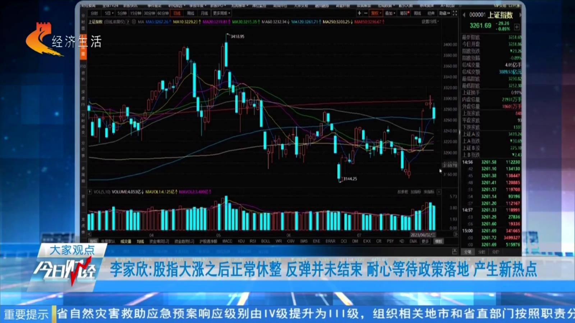Open the MA settings gear icon

coord(134,22)
